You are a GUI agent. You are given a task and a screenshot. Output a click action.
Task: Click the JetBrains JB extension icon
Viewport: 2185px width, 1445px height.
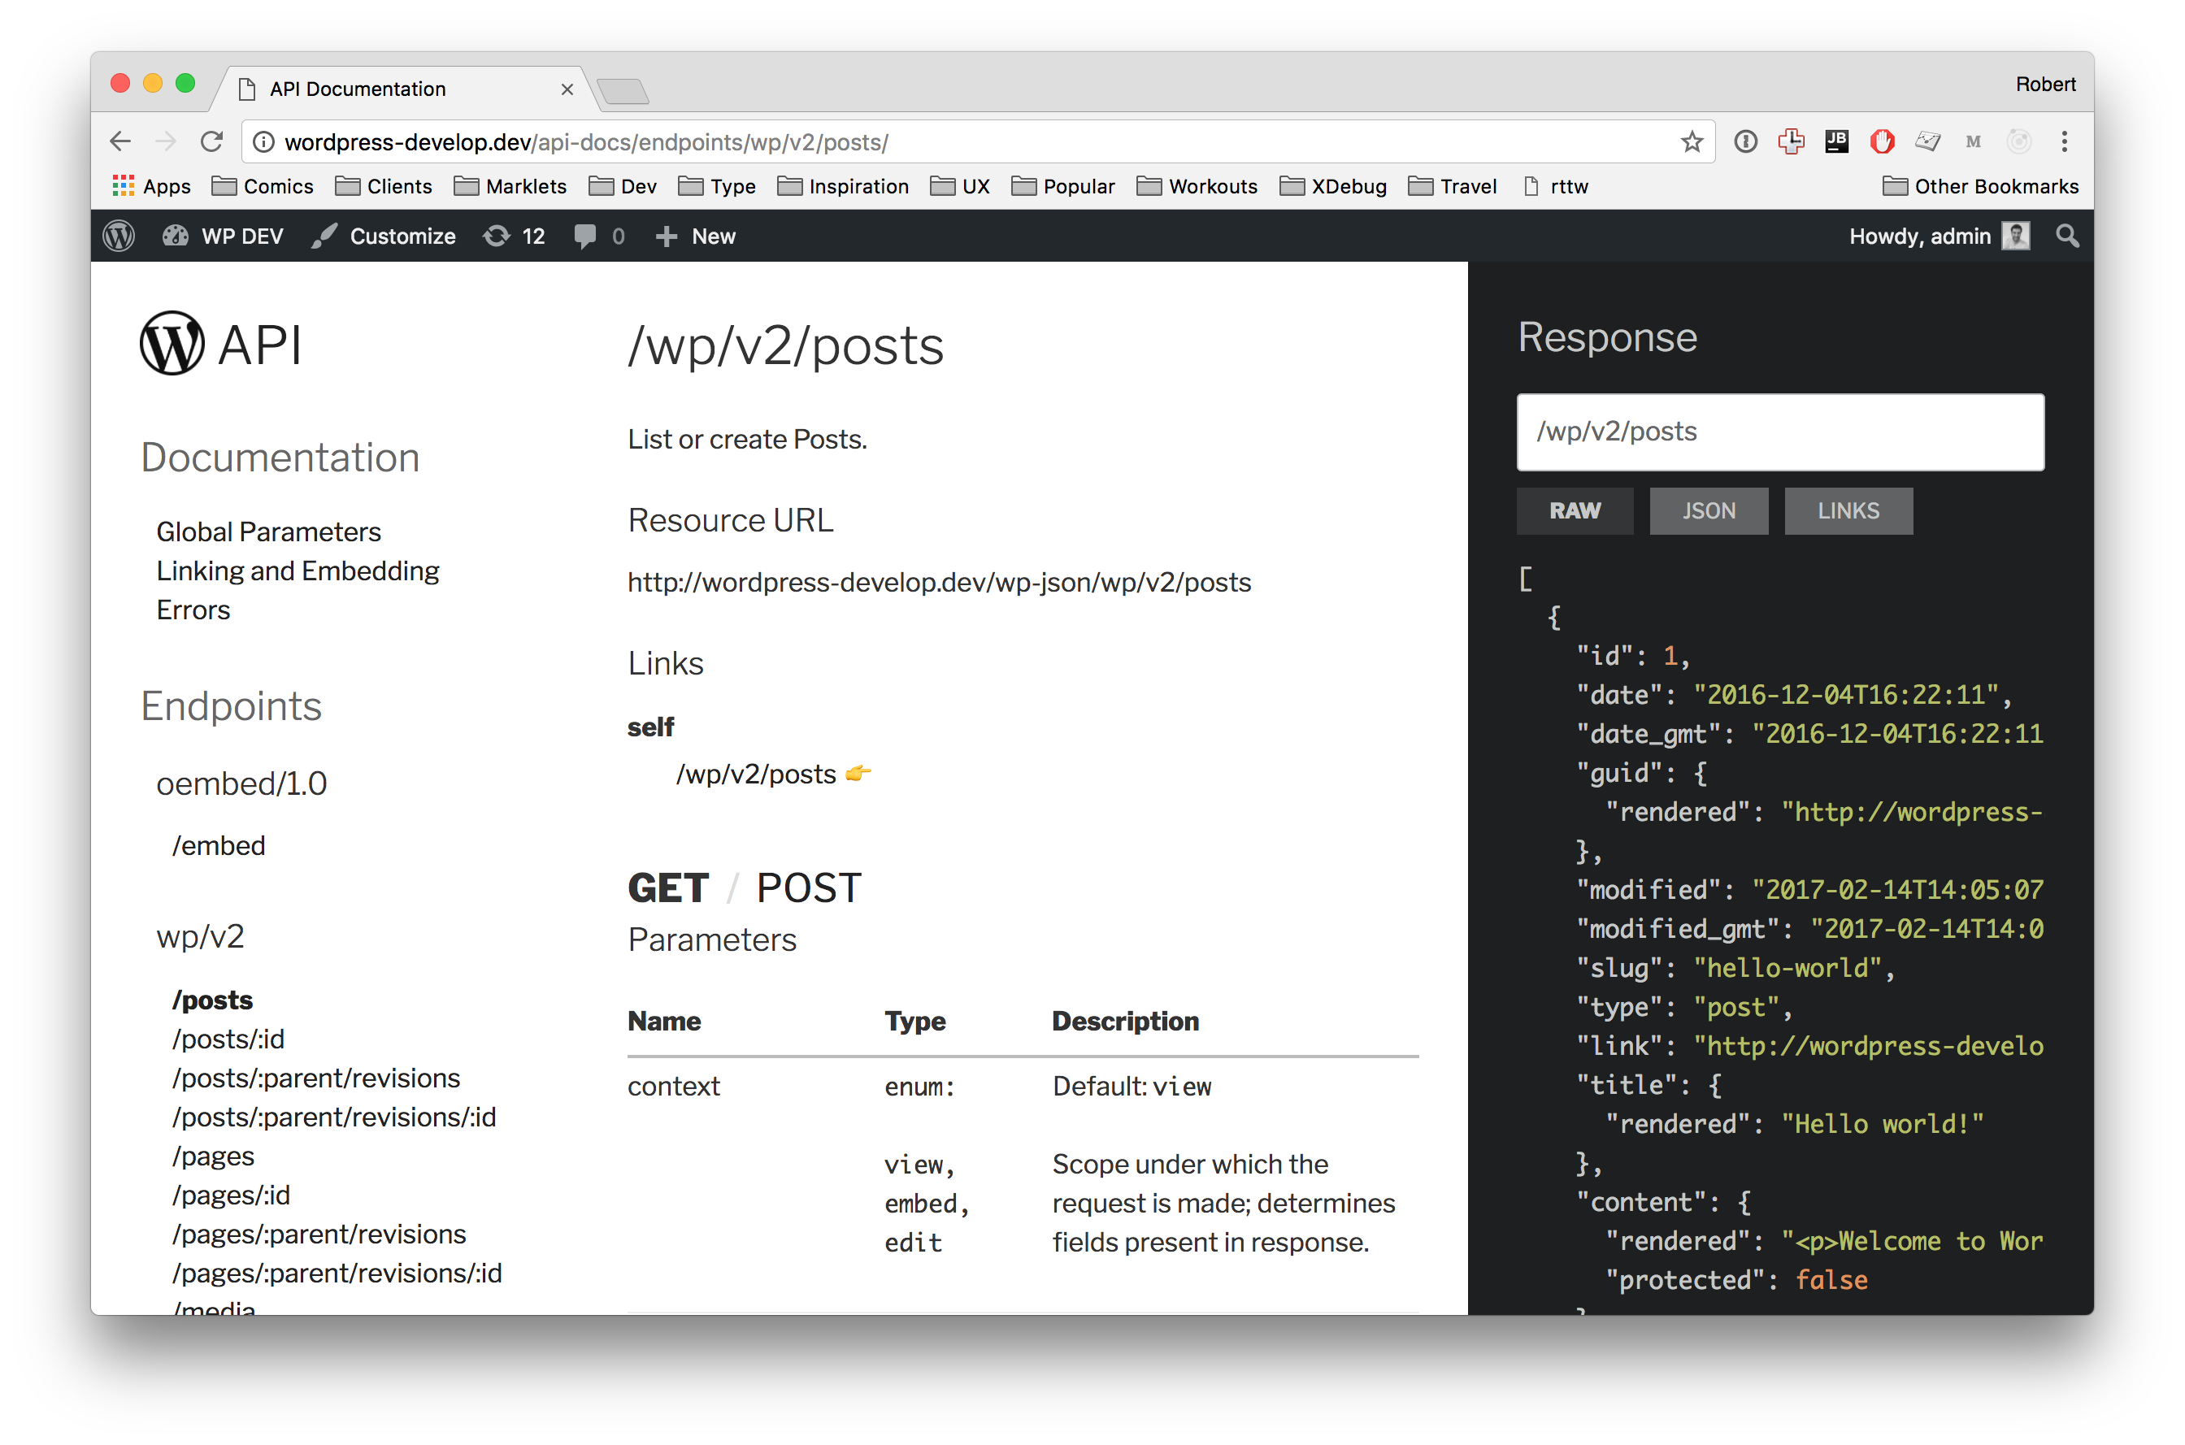(x=1835, y=142)
